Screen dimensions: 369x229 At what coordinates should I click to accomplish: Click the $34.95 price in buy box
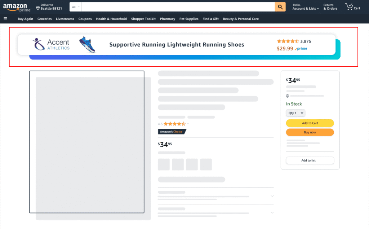click(293, 80)
